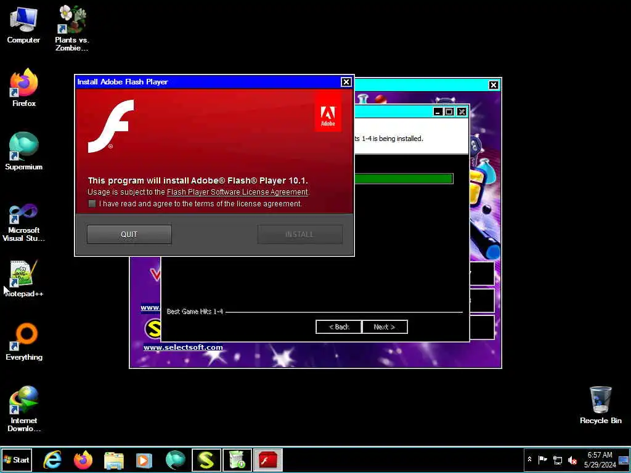Viewport: 631px width, 473px height.
Task: Open Supermium from the taskbar
Action: [176, 460]
